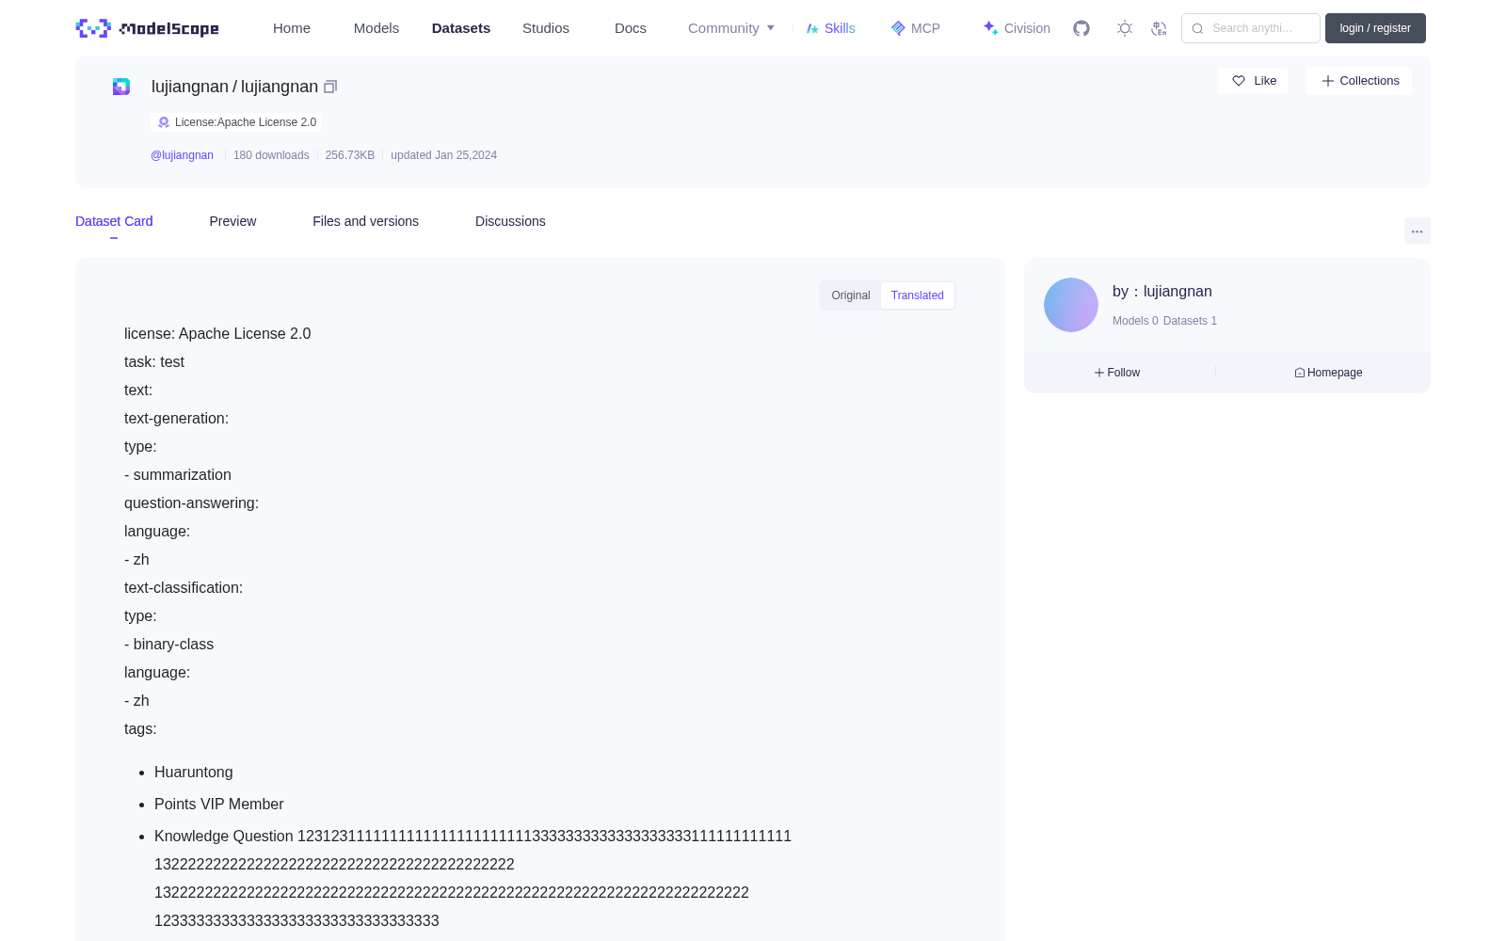
Task: Click the Apache License 2.0 badge
Action: click(x=236, y=122)
